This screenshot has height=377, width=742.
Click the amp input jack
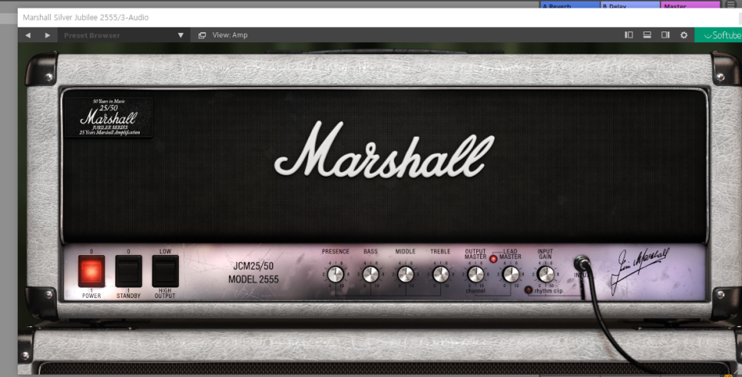coord(581,266)
